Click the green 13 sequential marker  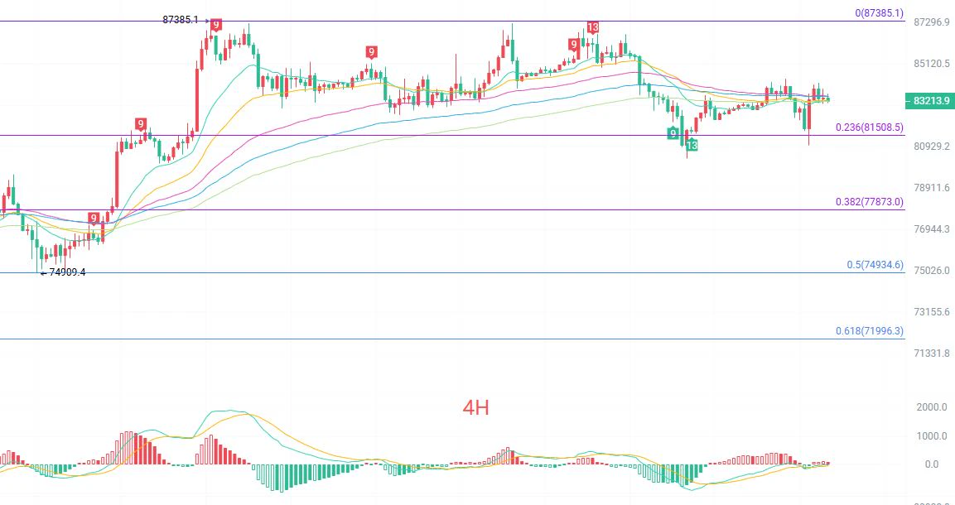692,146
